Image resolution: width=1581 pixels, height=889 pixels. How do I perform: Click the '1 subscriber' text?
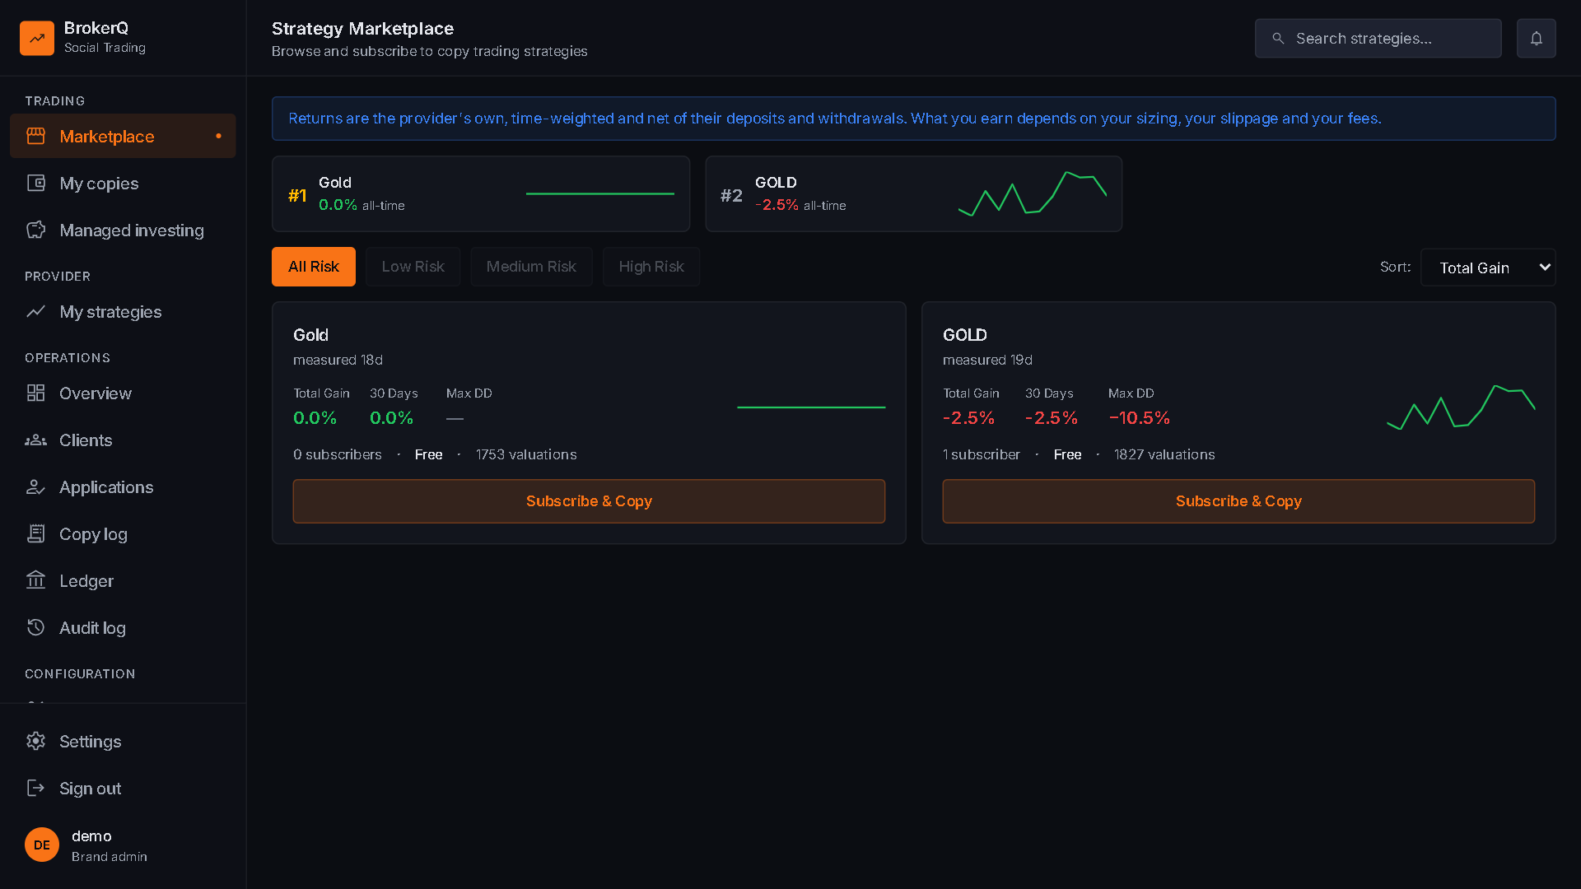982,454
